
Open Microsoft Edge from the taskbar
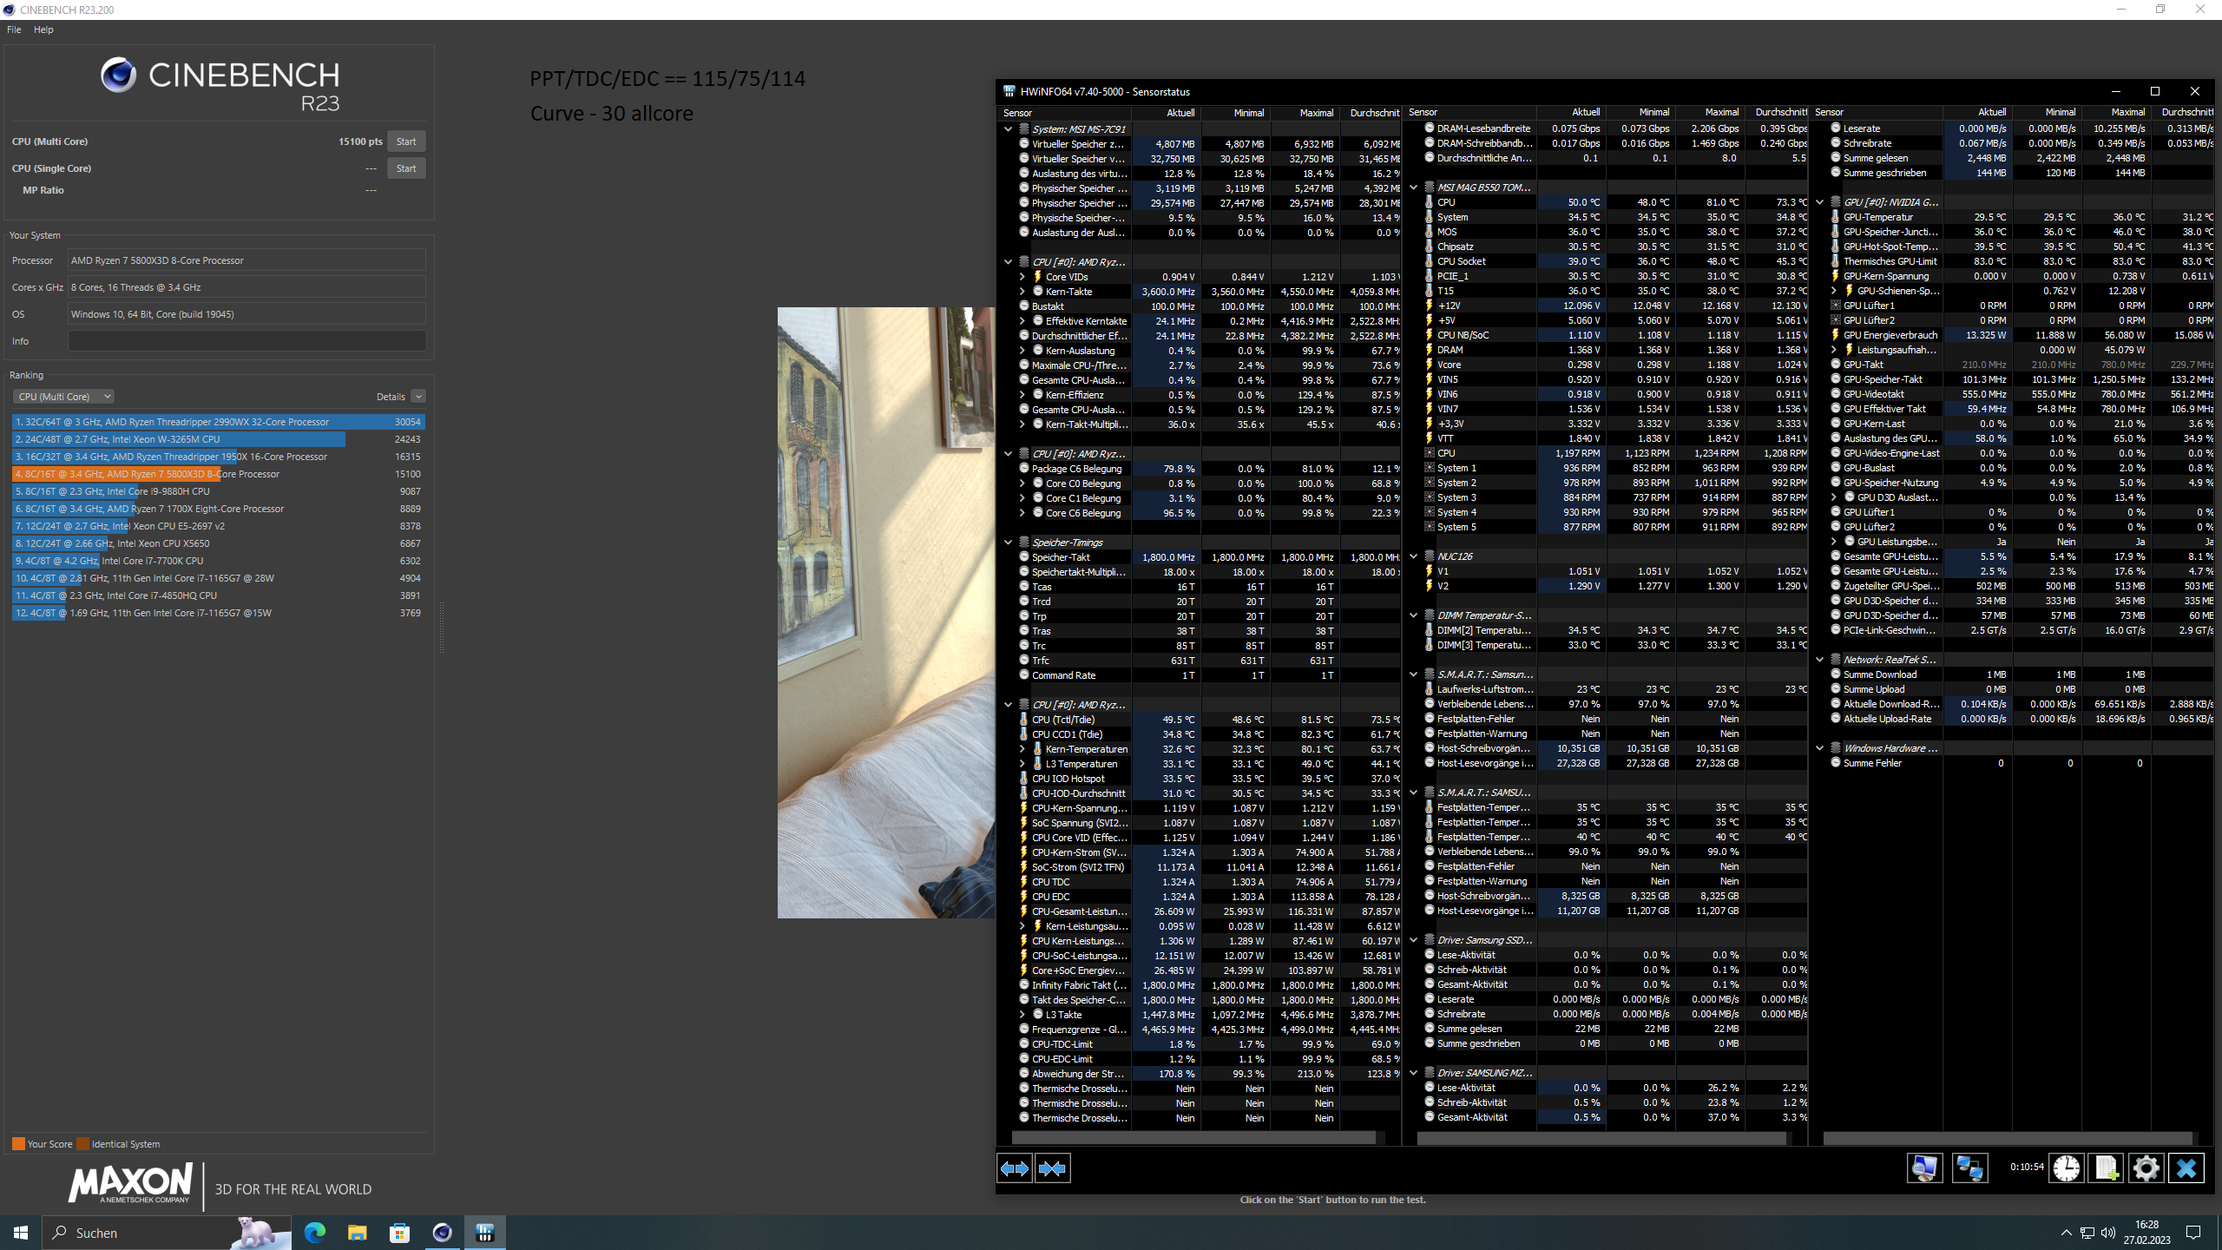click(314, 1233)
